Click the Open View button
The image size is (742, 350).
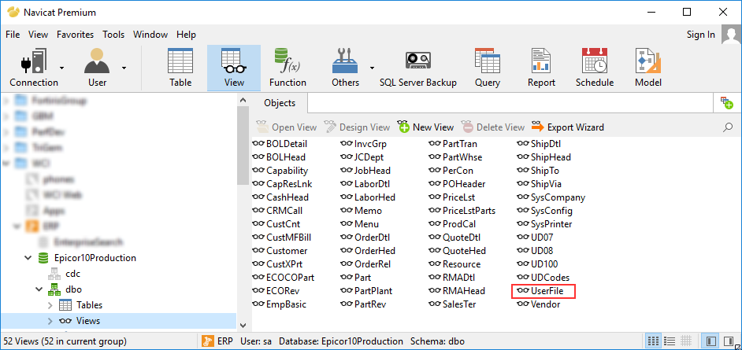[286, 127]
